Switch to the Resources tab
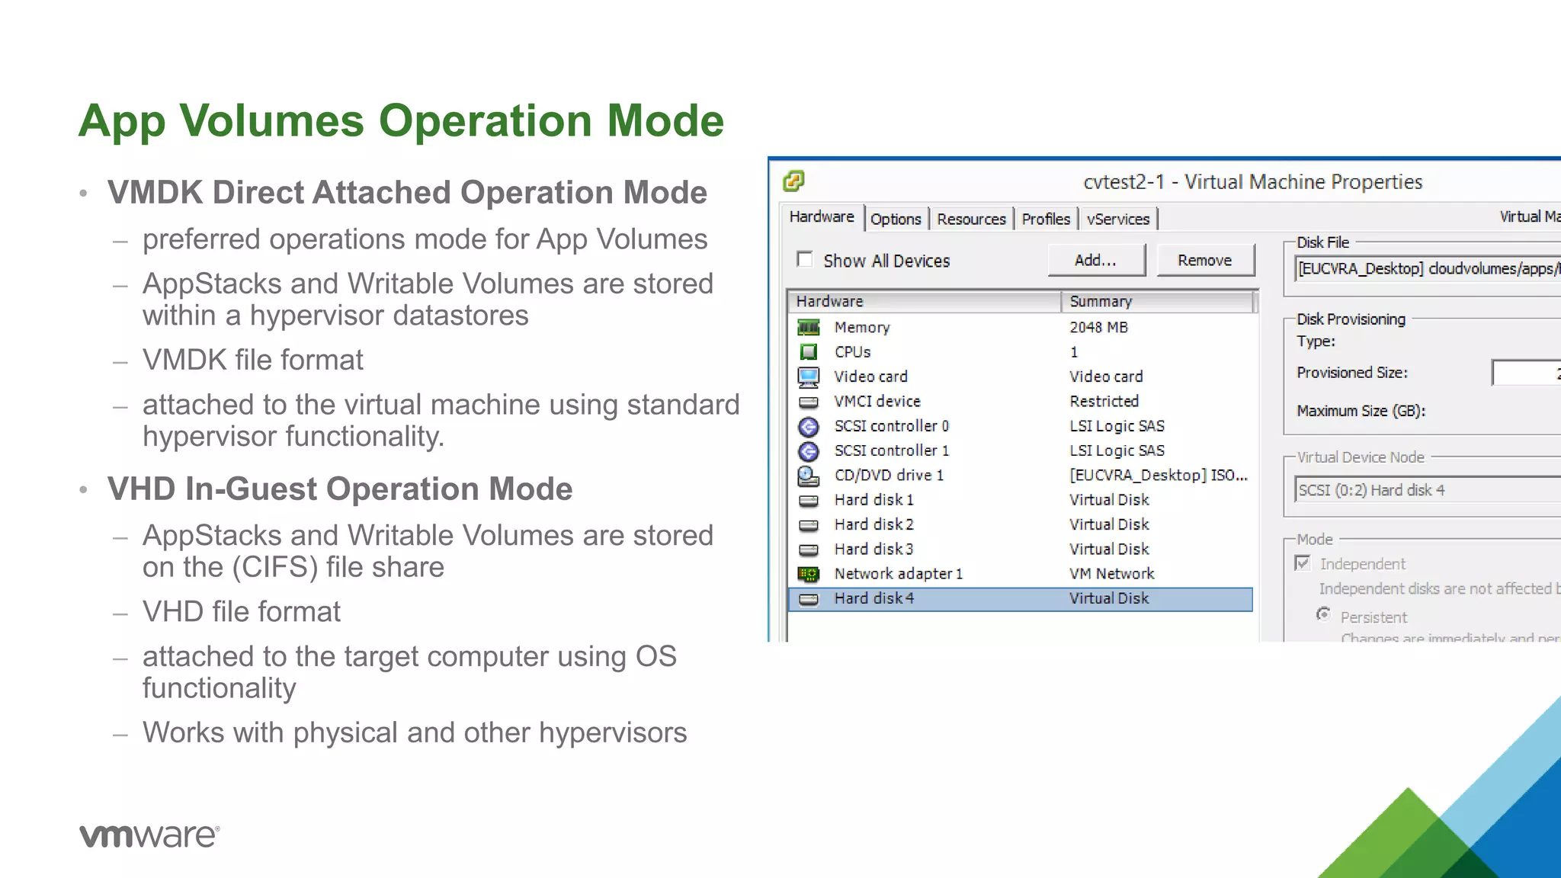Viewport: 1561px width, 878px height. point(971,219)
